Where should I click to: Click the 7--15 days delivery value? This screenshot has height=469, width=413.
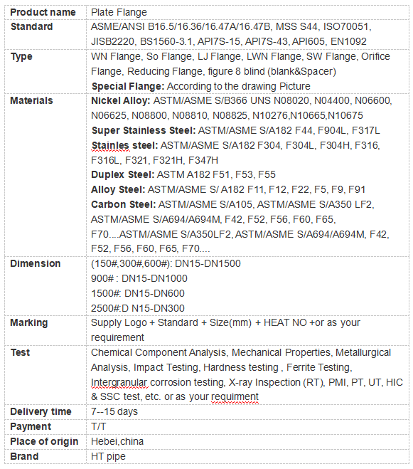point(114,412)
